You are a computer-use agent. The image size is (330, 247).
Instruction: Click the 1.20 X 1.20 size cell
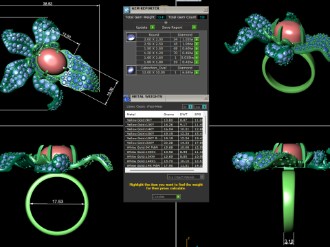[x=153, y=53]
